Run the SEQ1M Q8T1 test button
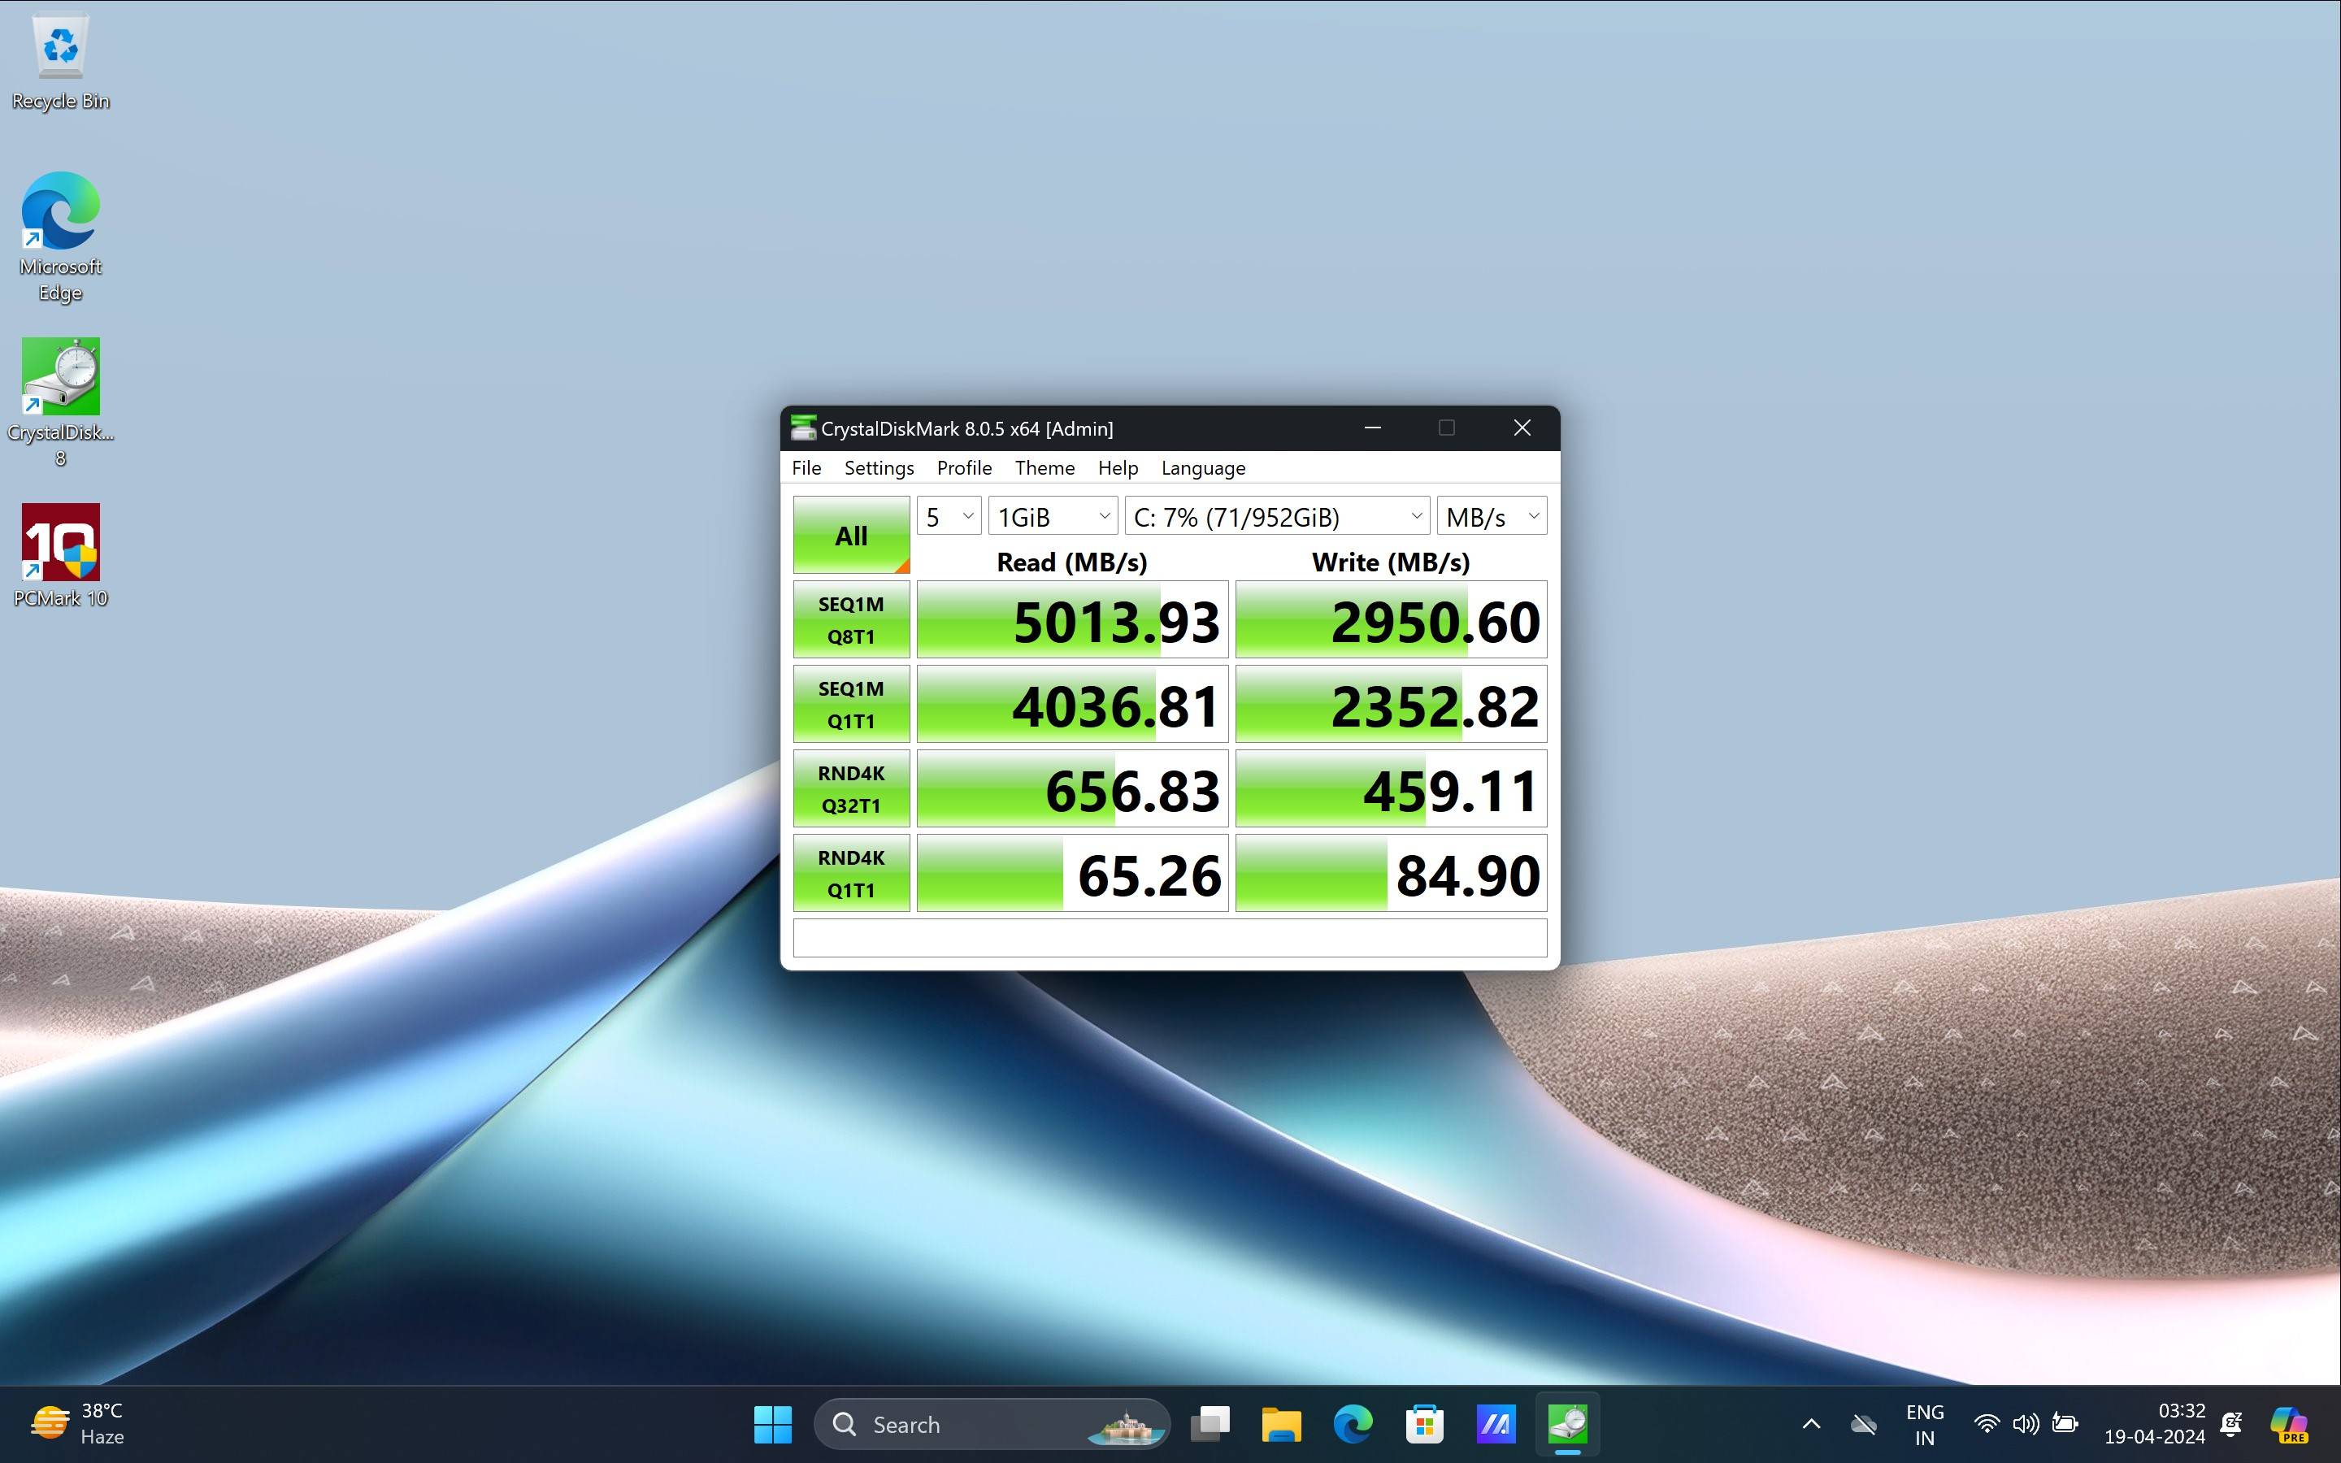Viewport: 2341px width, 1463px height. pyautogui.click(x=850, y=620)
